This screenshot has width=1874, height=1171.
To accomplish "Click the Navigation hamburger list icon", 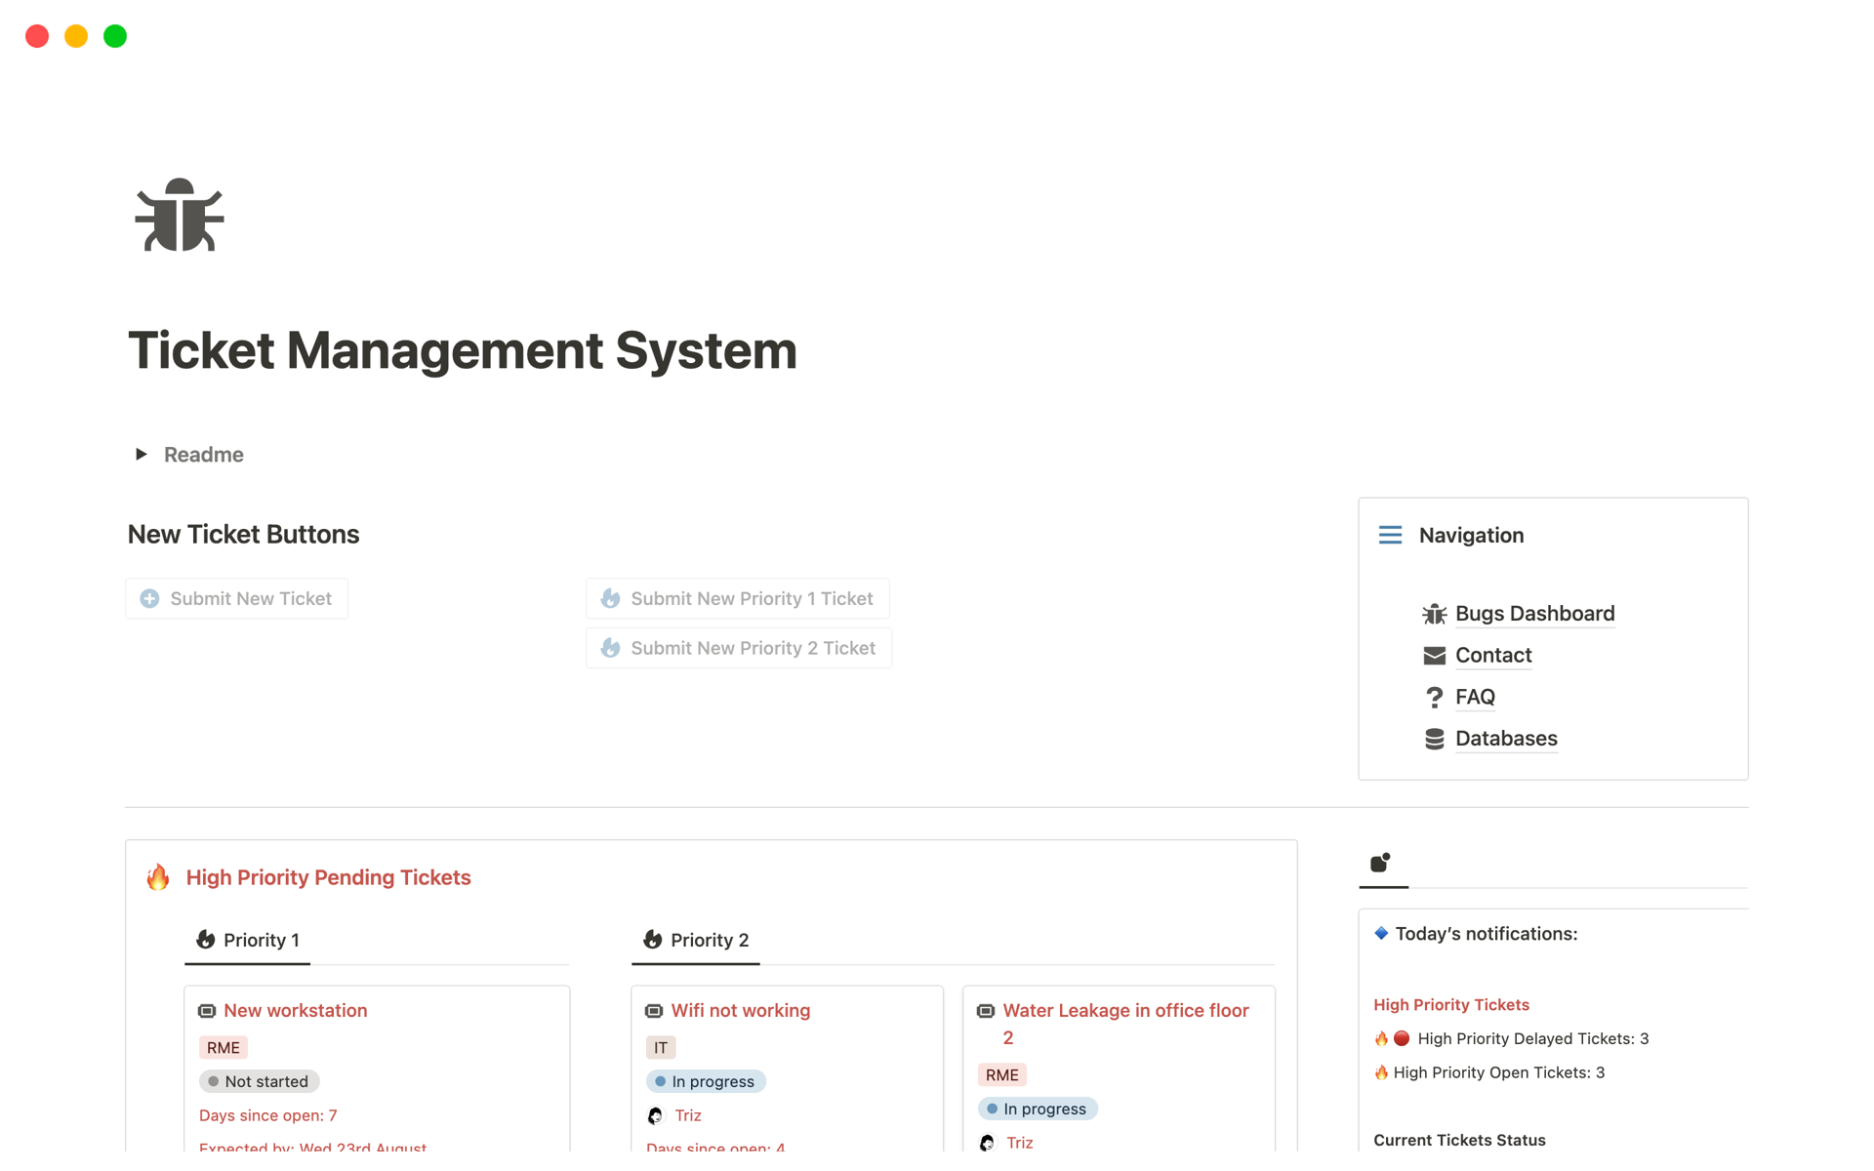I will pos(1390,535).
